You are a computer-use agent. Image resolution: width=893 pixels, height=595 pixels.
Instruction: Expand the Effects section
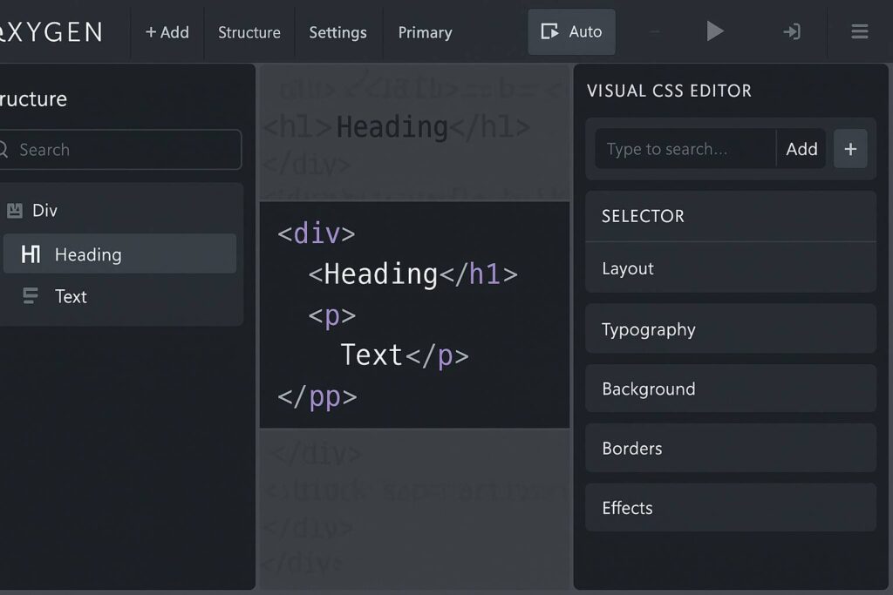coord(730,508)
